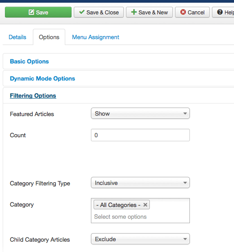Open the Child Category Articles dropdown
The width and height of the screenshot is (234, 252).
coord(140,239)
